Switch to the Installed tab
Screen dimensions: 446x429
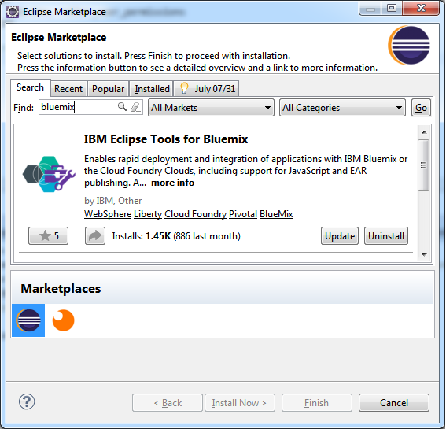pyautogui.click(x=152, y=89)
